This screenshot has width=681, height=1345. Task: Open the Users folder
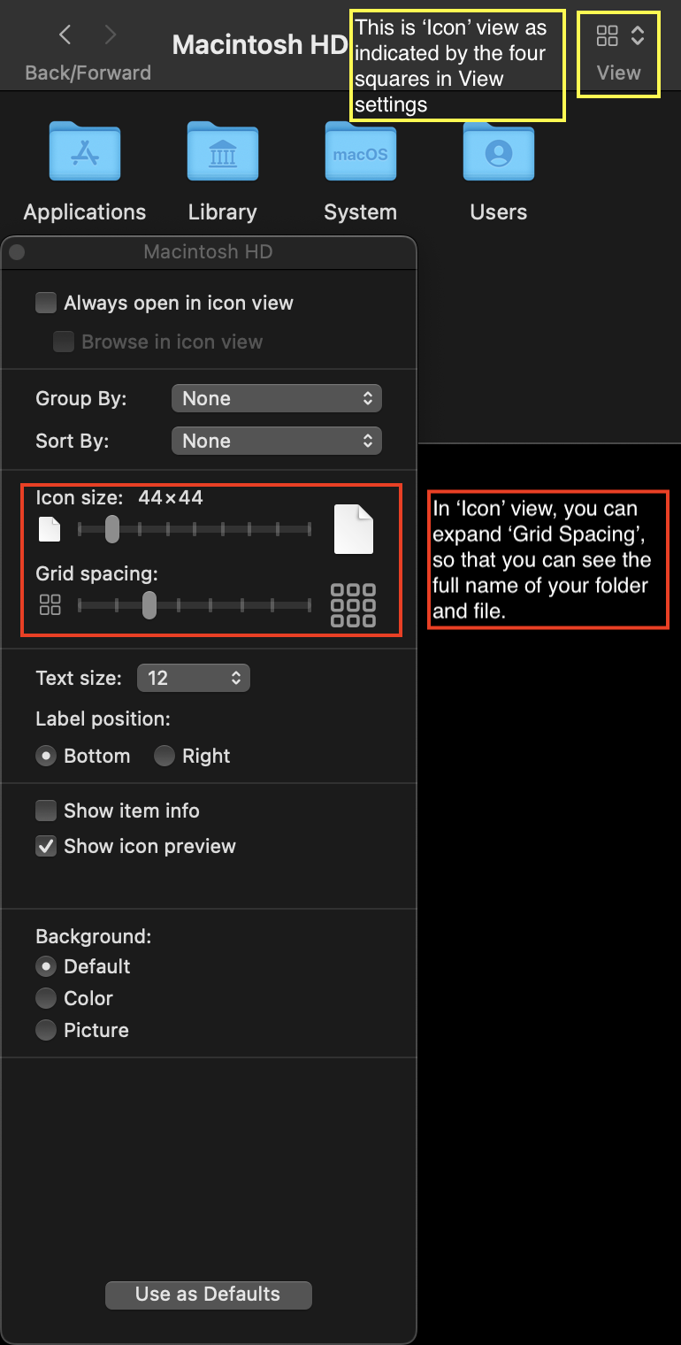click(499, 151)
